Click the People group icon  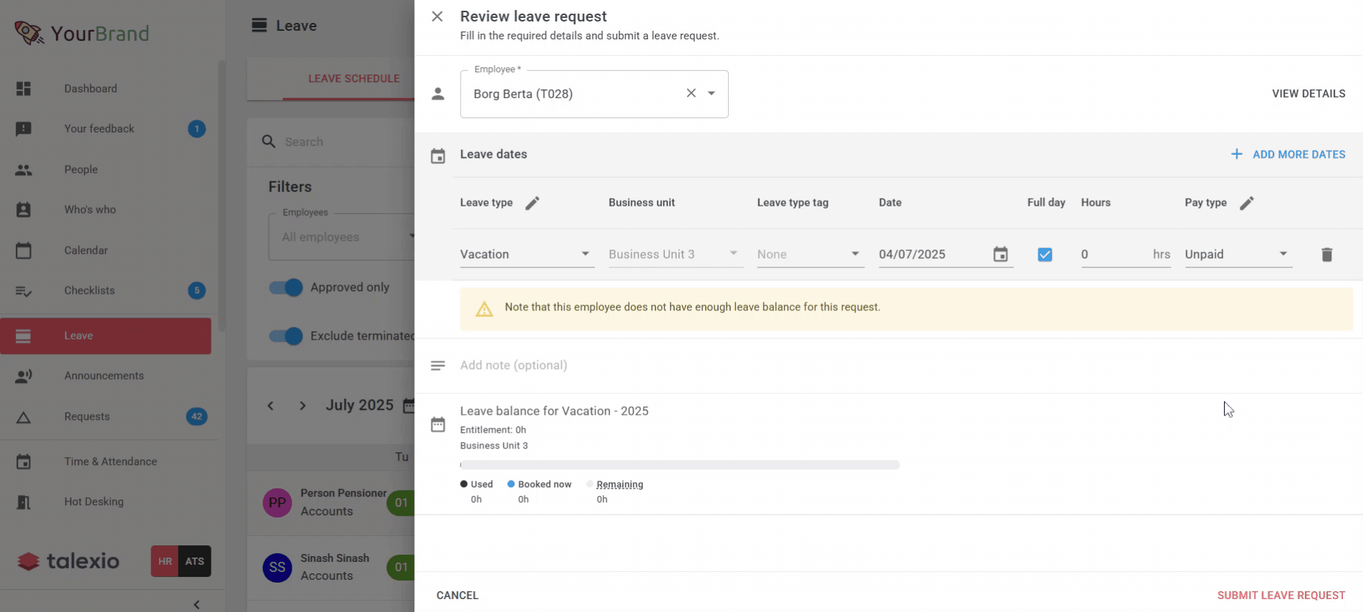pyautogui.click(x=24, y=170)
